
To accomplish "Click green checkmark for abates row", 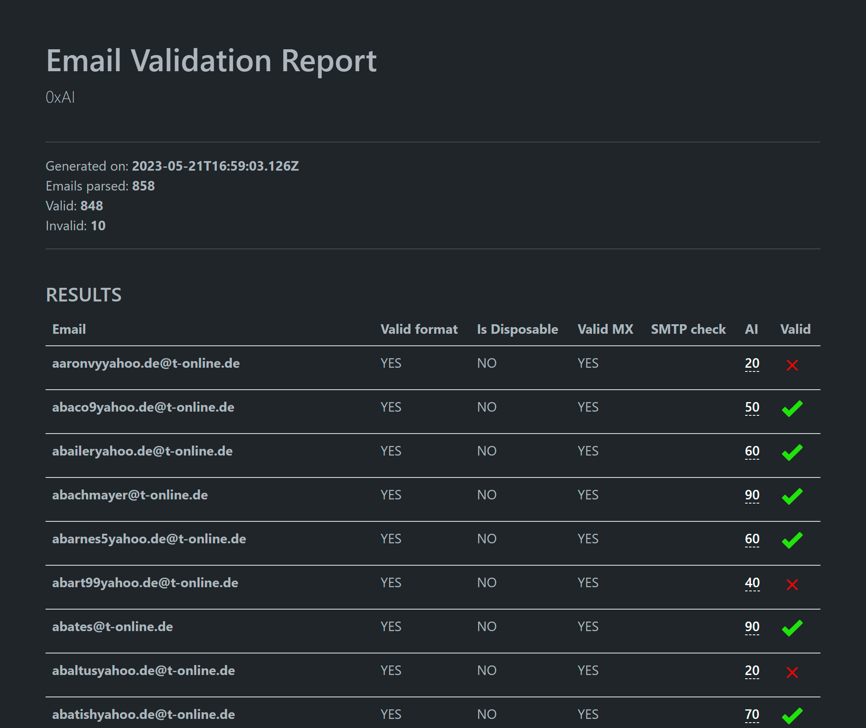I will point(792,628).
